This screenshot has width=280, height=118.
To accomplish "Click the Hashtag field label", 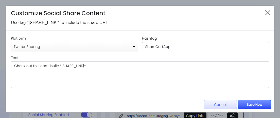I will click(x=149, y=38).
